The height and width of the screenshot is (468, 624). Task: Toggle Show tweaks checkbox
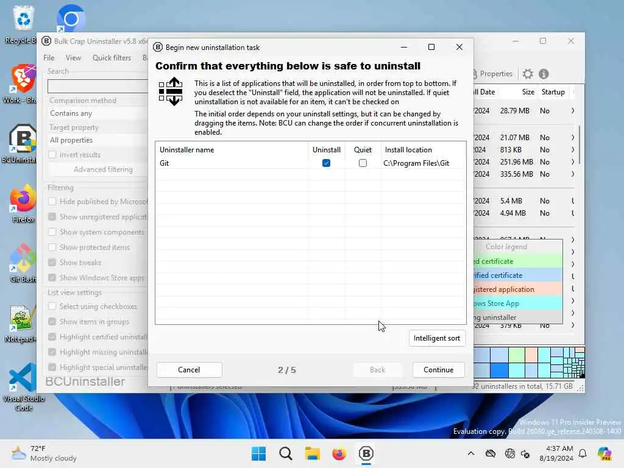point(52,262)
